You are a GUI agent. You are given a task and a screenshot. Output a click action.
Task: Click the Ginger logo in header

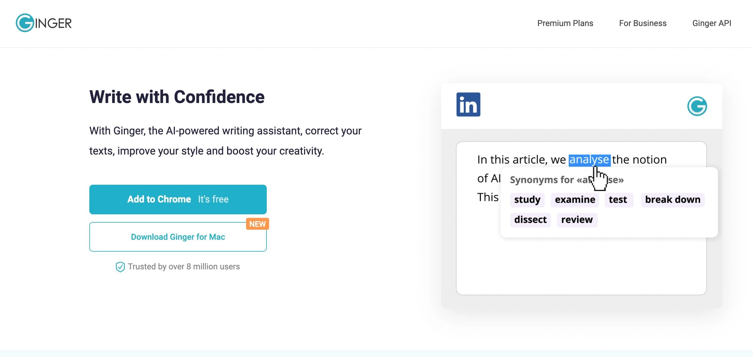click(x=44, y=23)
